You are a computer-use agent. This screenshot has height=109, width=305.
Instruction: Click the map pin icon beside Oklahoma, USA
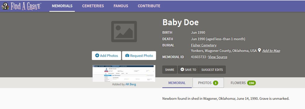pyautogui.click(x=259, y=50)
